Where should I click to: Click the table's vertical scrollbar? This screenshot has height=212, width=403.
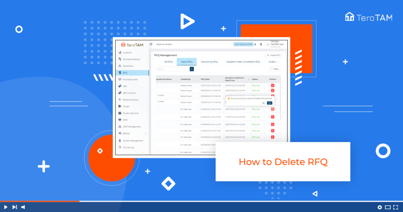(280, 101)
